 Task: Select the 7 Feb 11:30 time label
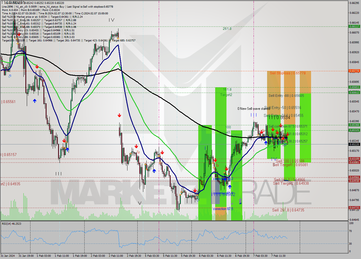click(279, 256)
